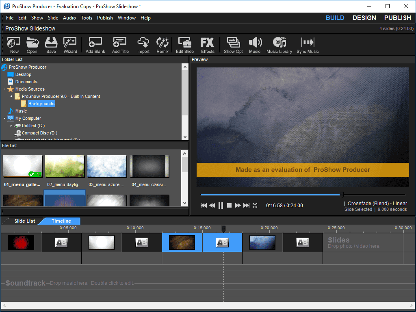Open the Tools menu
Image resolution: width=416 pixels, height=312 pixels.
[87, 18]
